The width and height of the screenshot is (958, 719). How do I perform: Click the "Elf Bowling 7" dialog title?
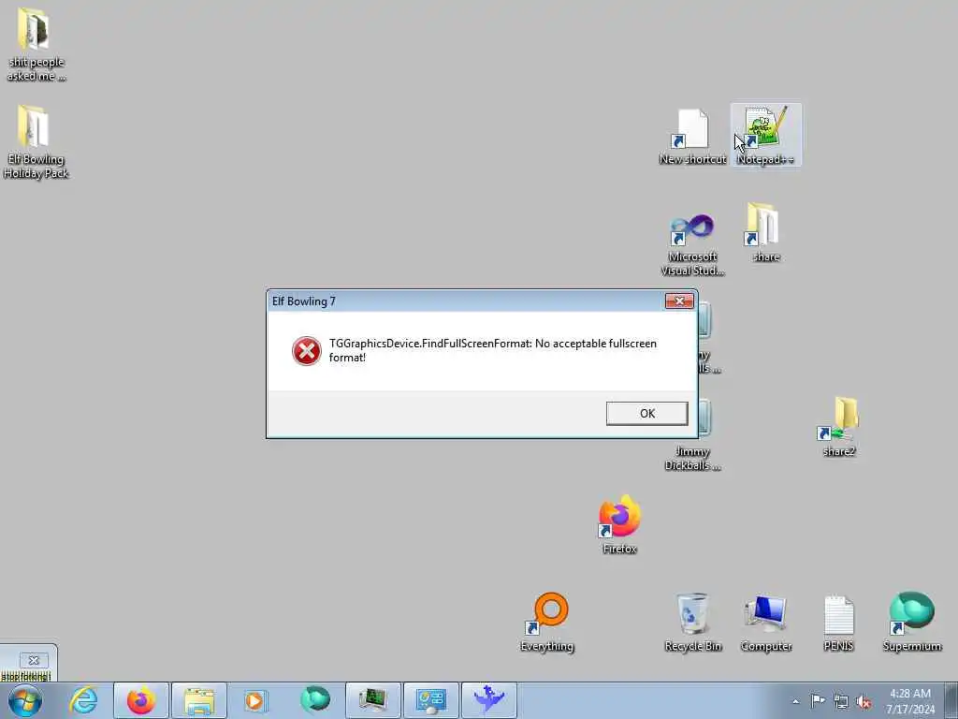(304, 301)
